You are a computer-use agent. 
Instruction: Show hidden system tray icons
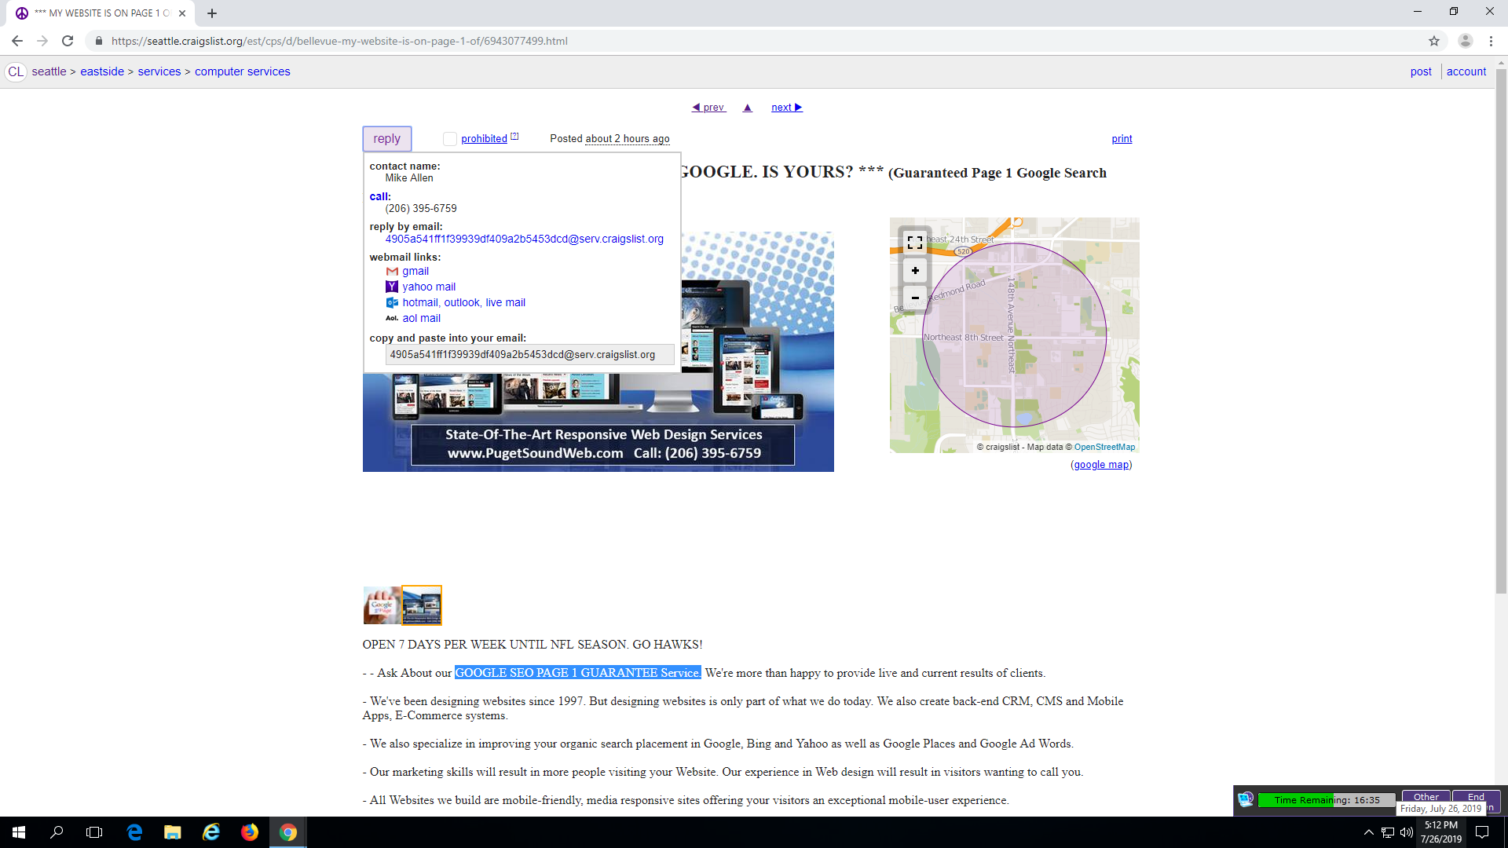coord(1369,832)
